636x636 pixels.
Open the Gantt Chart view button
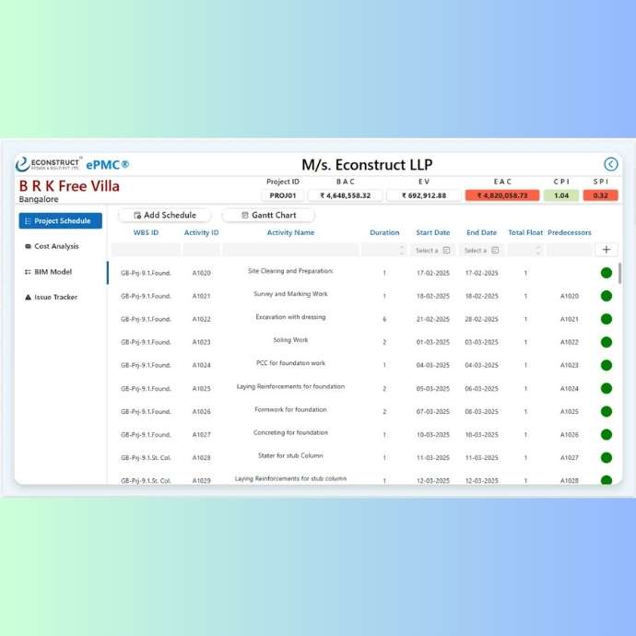(x=268, y=215)
